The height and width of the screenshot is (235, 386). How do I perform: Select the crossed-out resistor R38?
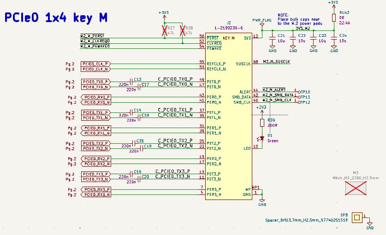[x=183, y=30]
